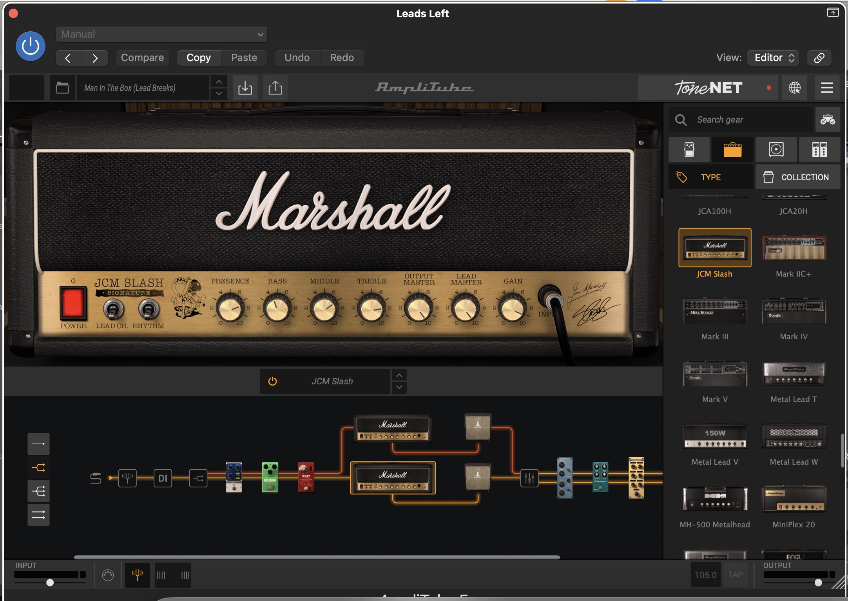Select the blue stomp pedal

[x=234, y=478]
